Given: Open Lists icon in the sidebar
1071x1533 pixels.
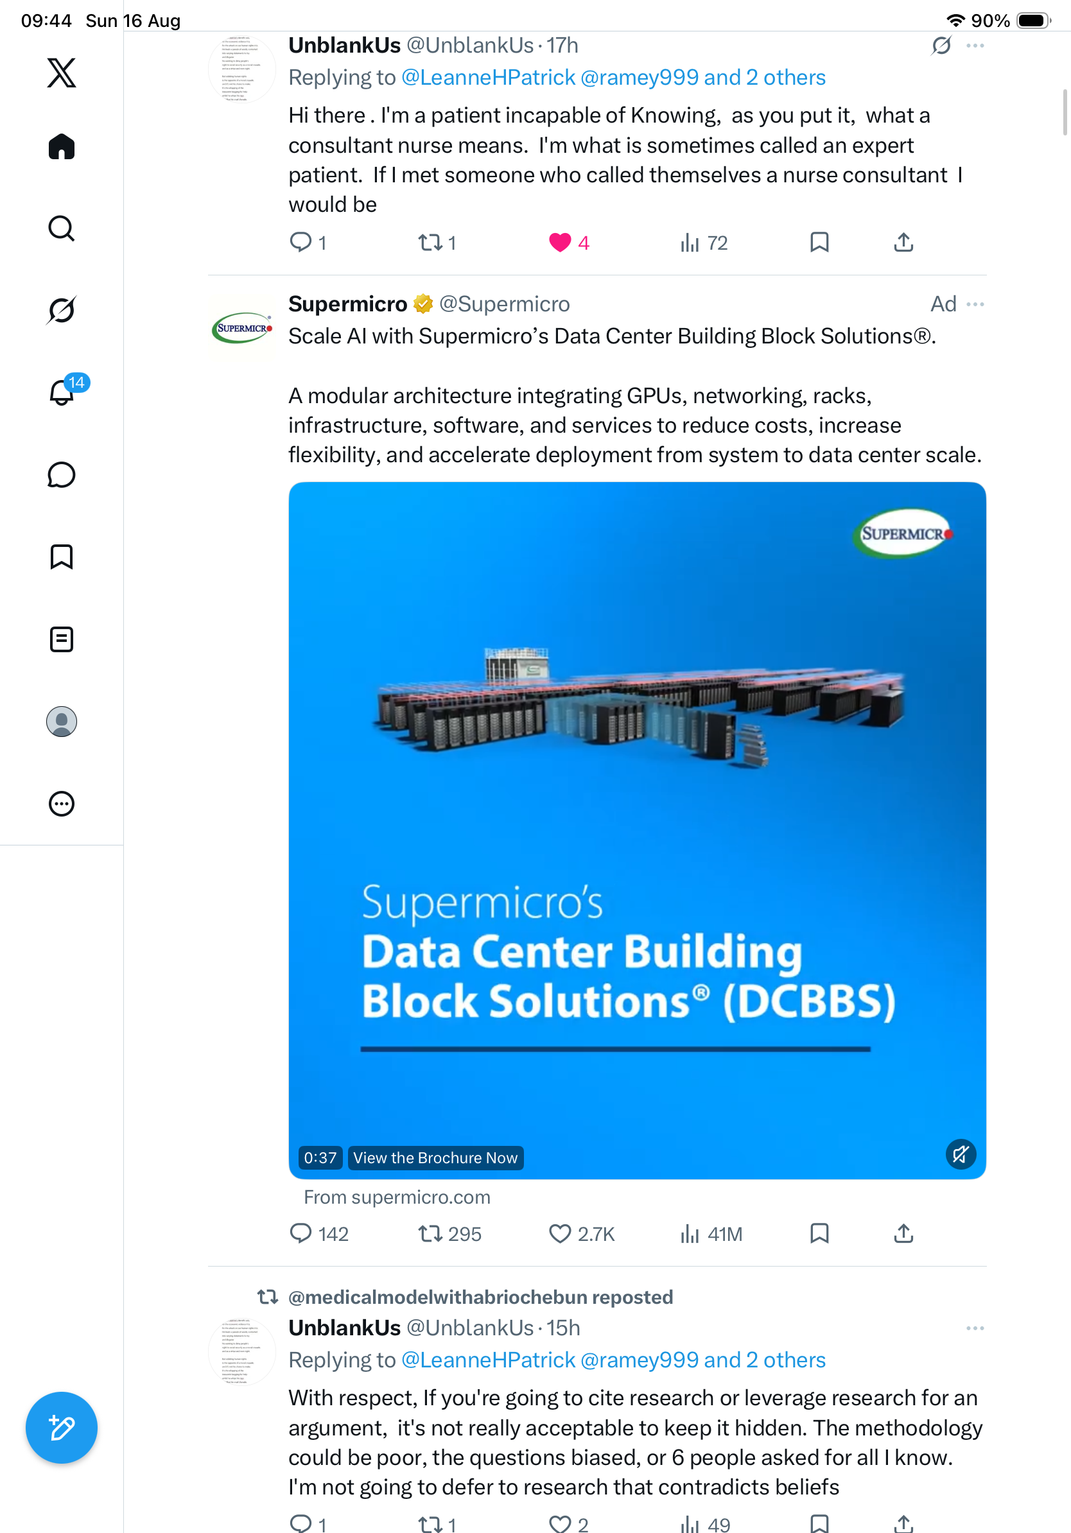Looking at the screenshot, I should (x=62, y=639).
